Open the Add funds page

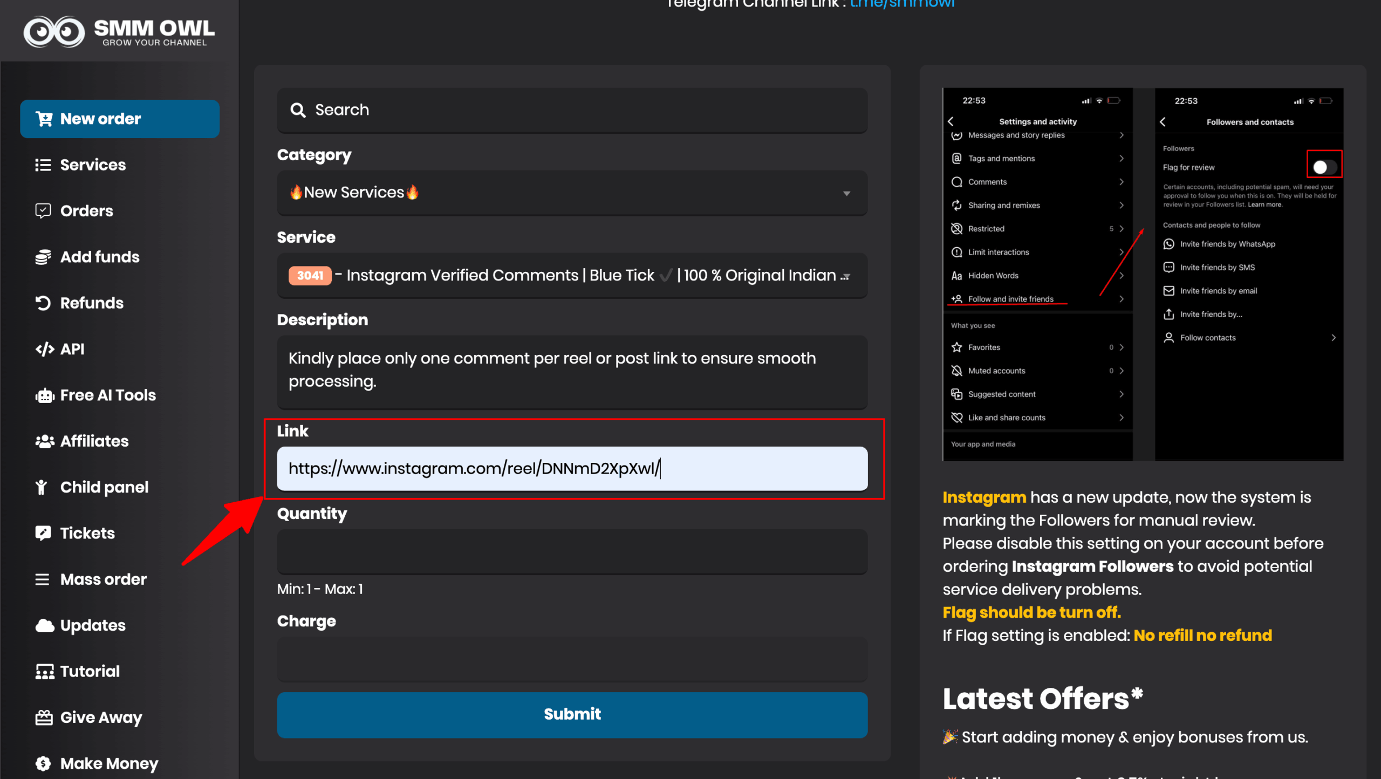click(x=100, y=257)
